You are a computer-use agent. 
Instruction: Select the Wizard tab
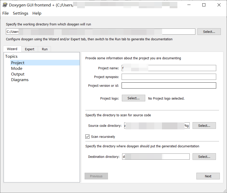(x=12, y=49)
